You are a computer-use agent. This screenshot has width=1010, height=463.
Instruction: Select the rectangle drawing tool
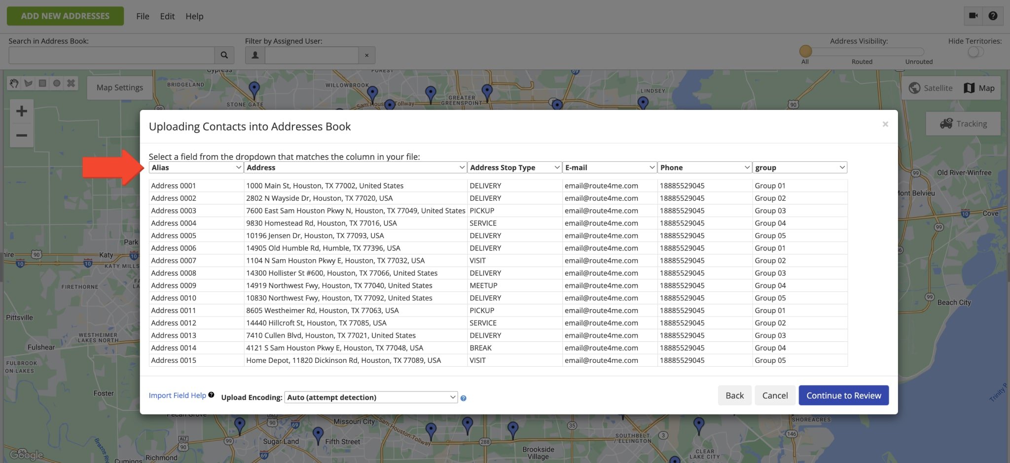[42, 83]
